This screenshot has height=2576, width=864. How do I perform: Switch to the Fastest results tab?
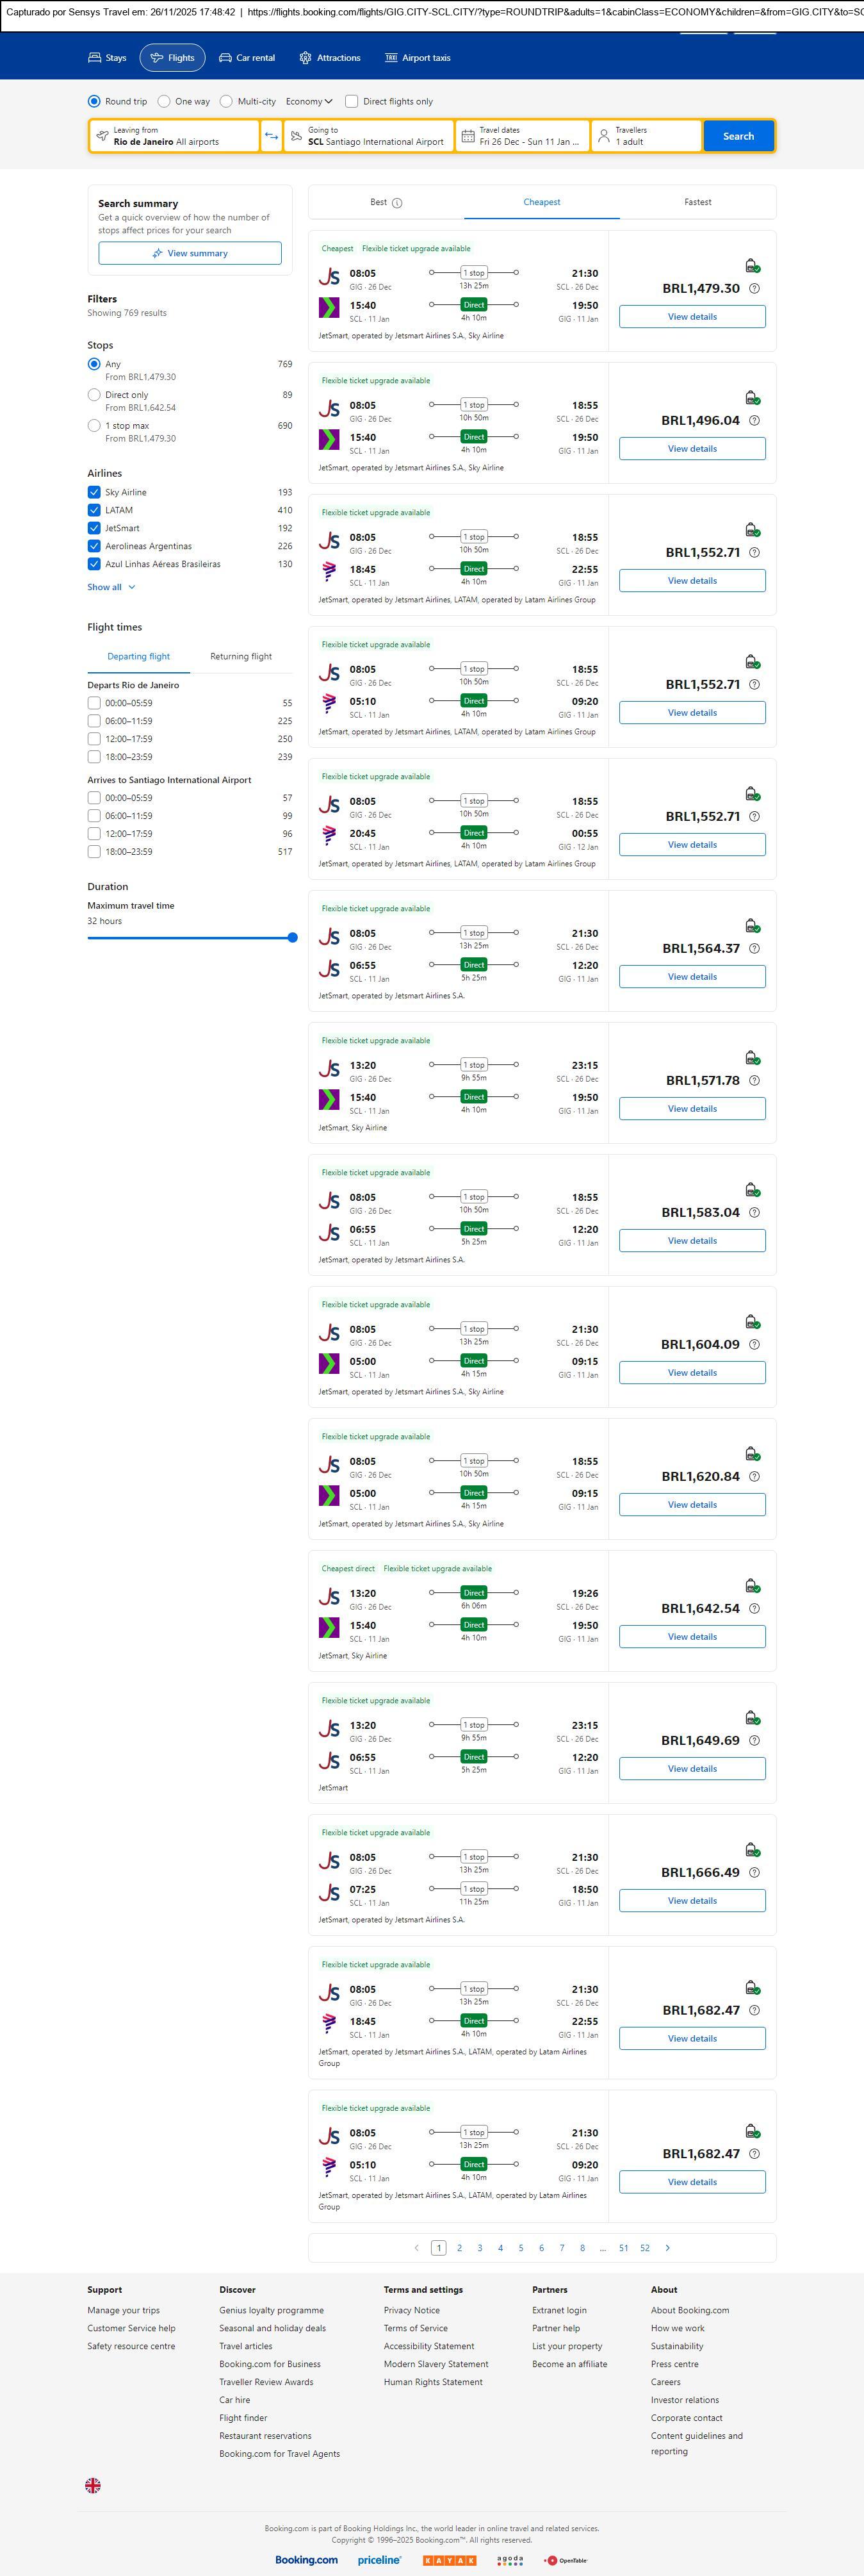(x=697, y=202)
